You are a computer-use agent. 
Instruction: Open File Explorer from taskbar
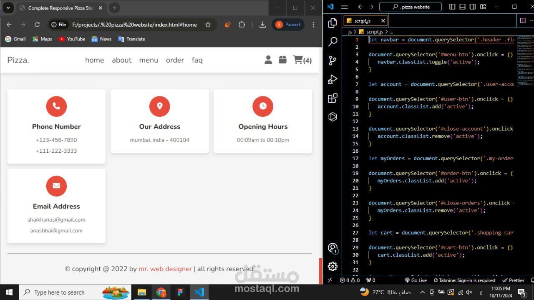[141, 292]
